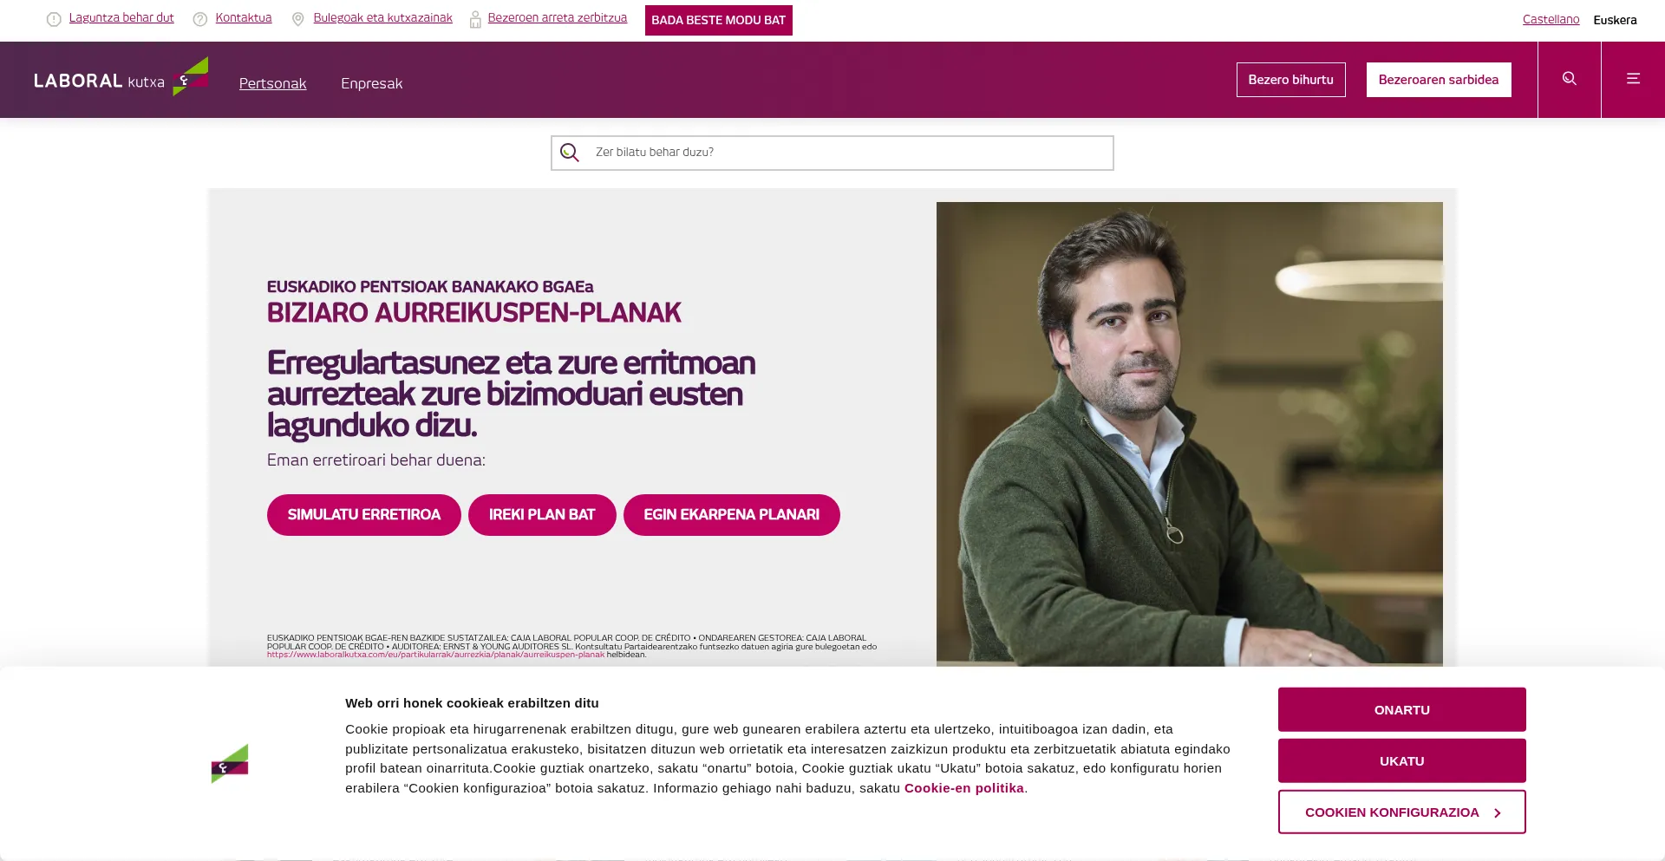
Task: Click the logo in the cookie banner
Action: point(230,763)
